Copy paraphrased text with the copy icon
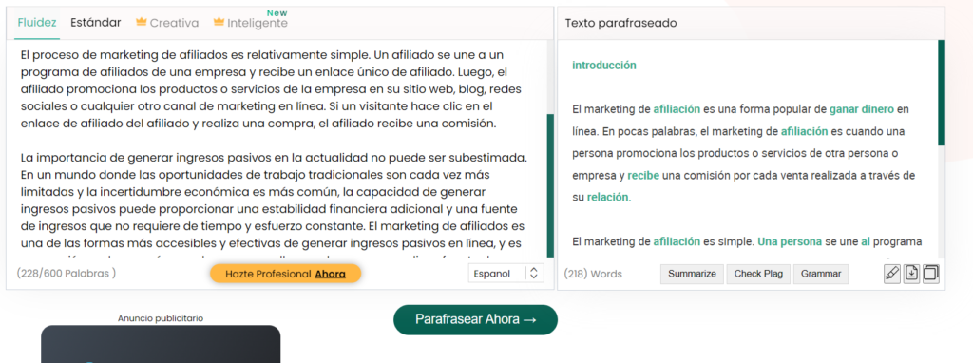Viewport: 973px width, 363px height. click(931, 274)
